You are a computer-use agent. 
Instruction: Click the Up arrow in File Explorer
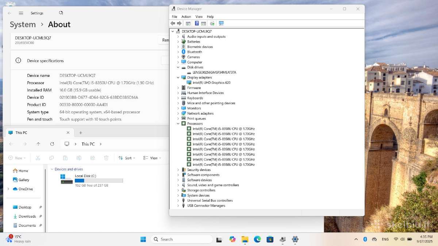38,144
